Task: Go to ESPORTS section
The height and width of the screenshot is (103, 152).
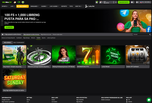Action: (x=64, y=6)
